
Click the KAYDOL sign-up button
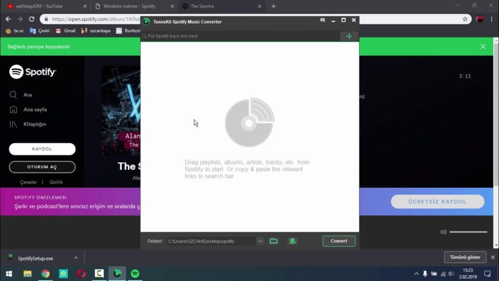click(x=42, y=149)
